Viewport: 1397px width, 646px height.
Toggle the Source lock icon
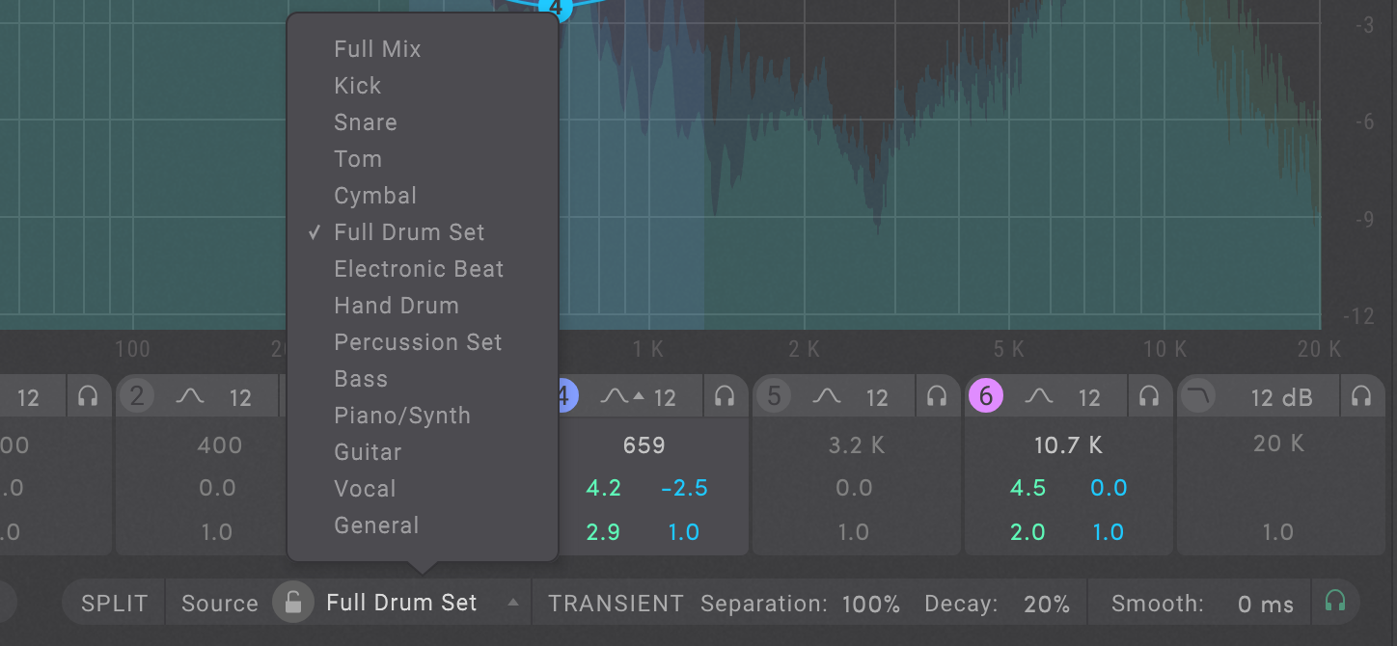point(292,604)
